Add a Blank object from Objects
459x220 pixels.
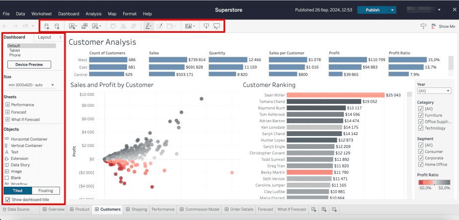tap(13, 178)
